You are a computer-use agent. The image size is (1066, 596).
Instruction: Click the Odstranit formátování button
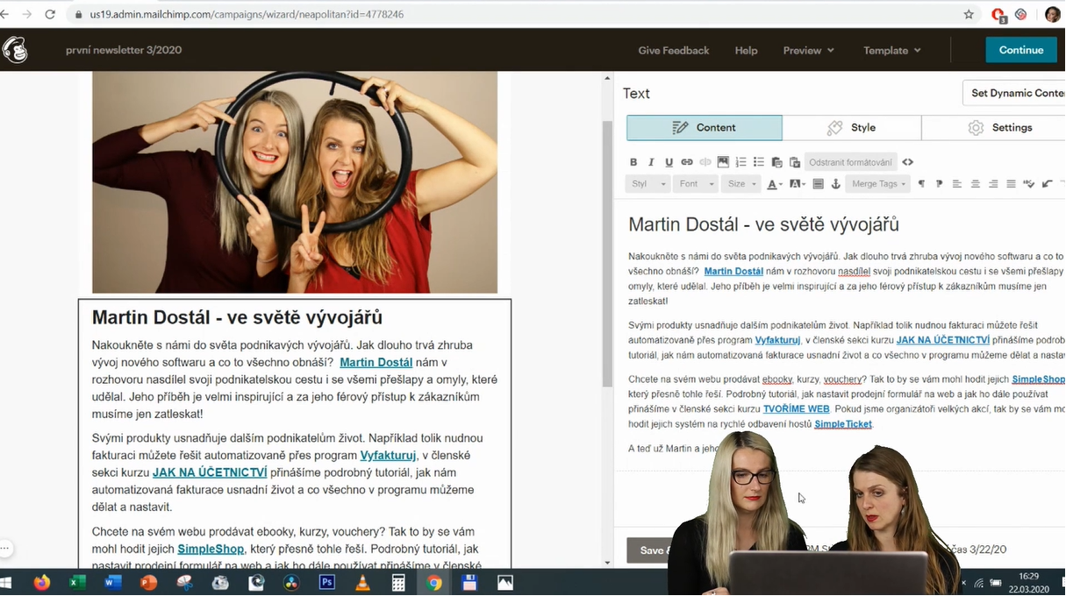click(x=850, y=162)
